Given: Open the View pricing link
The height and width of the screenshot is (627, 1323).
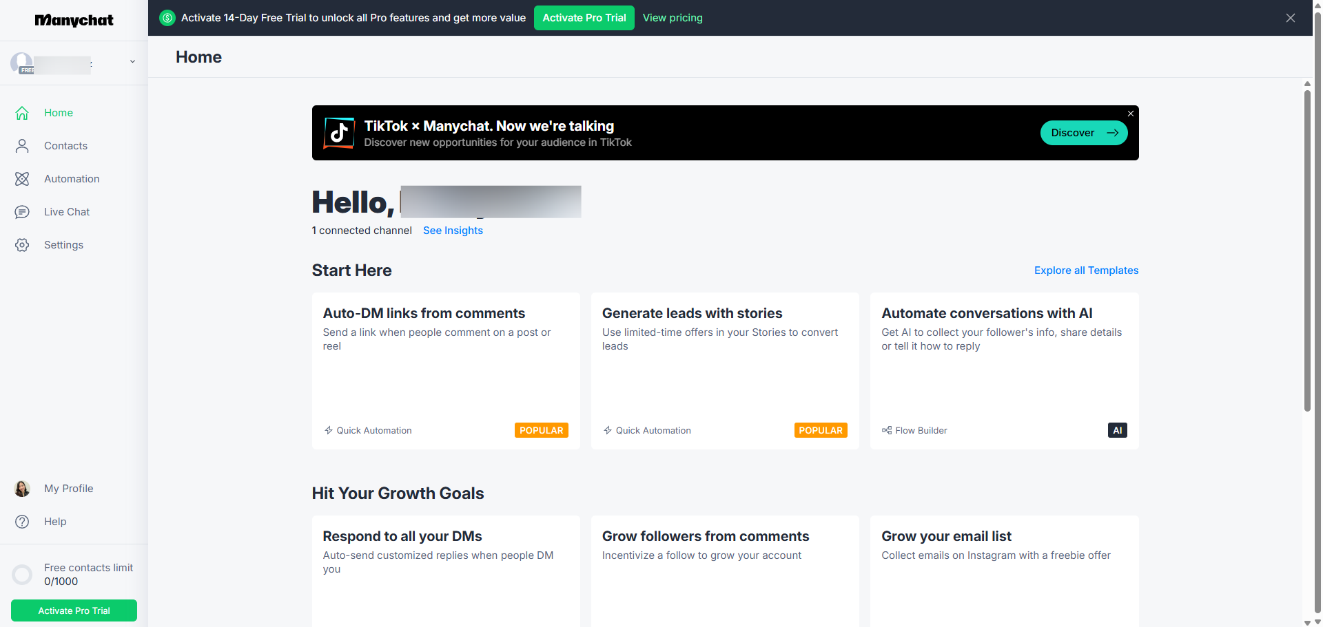Looking at the screenshot, I should [x=673, y=18].
